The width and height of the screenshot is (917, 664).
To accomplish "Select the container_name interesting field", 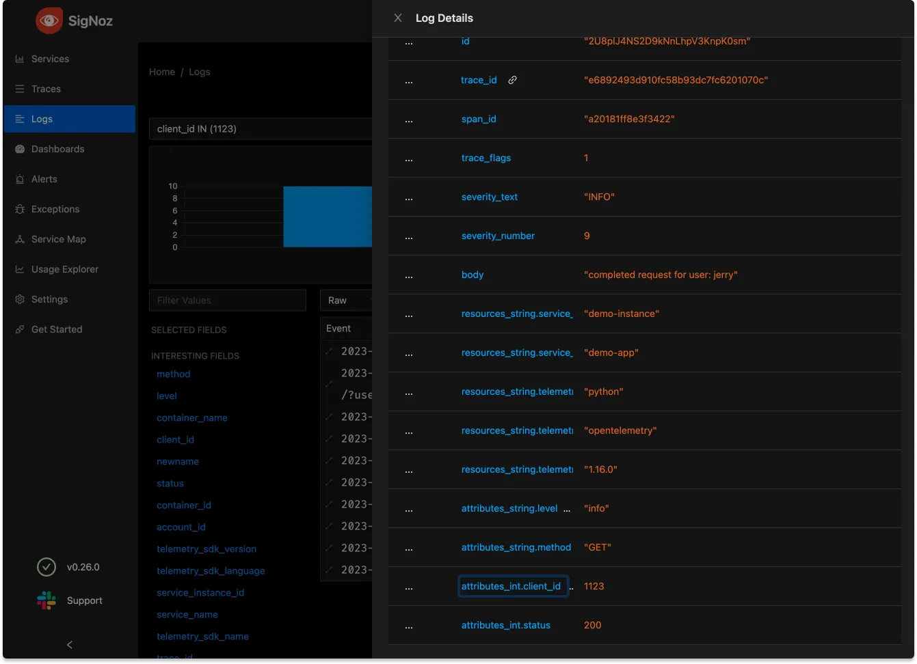I will click(x=192, y=417).
